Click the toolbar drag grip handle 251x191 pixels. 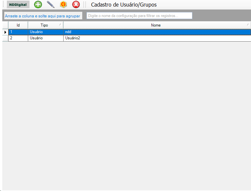pyautogui.click(x=3, y=4)
